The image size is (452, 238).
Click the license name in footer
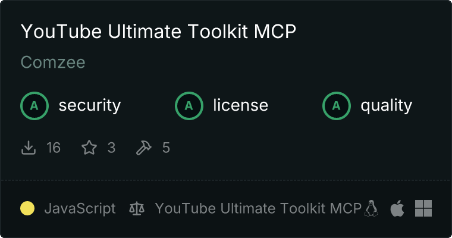[x=258, y=209]
